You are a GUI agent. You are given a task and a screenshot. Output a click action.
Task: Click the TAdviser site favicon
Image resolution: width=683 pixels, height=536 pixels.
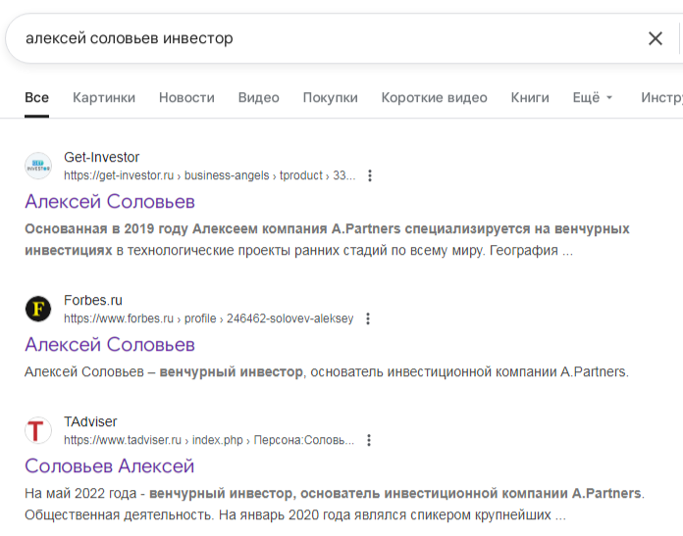[x=38, y=430]
